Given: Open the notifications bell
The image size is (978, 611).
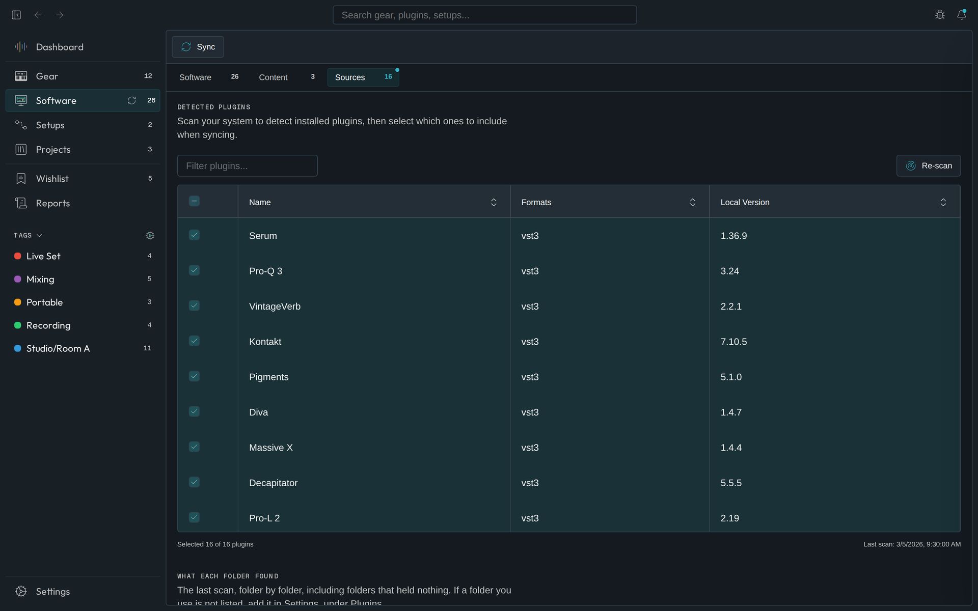Looking at the screenshot, I should 961,15.
